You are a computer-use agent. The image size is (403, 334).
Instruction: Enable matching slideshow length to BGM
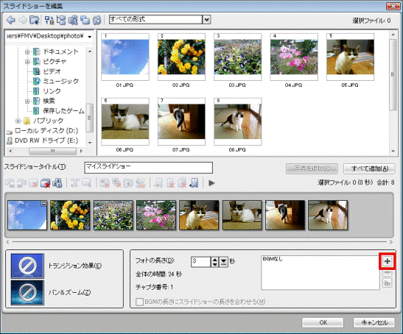(139, 302)
